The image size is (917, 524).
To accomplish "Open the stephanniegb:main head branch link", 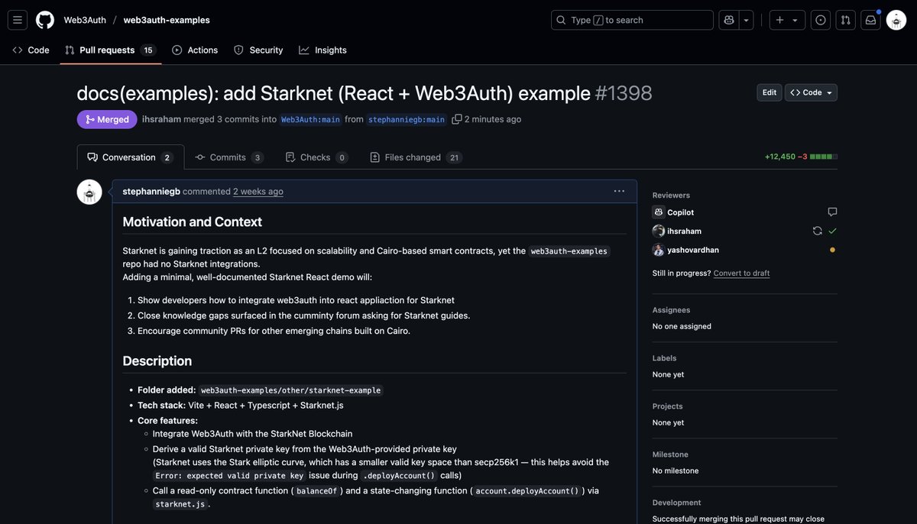I will click(407, 119).
